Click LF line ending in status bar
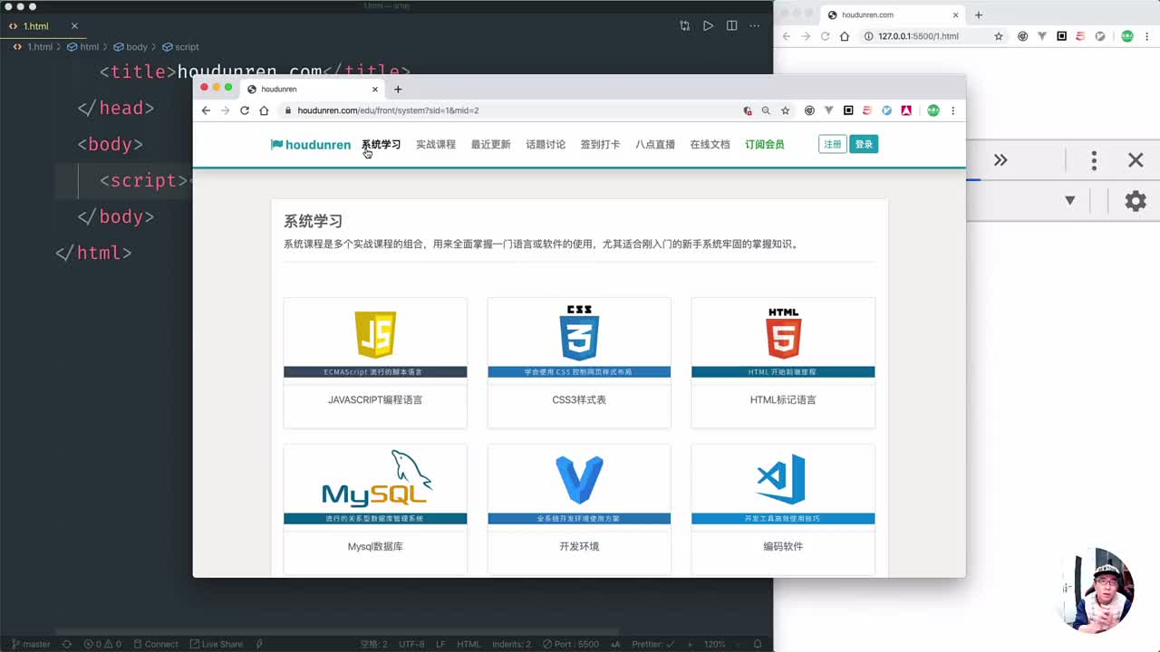 tap(440, 645)
